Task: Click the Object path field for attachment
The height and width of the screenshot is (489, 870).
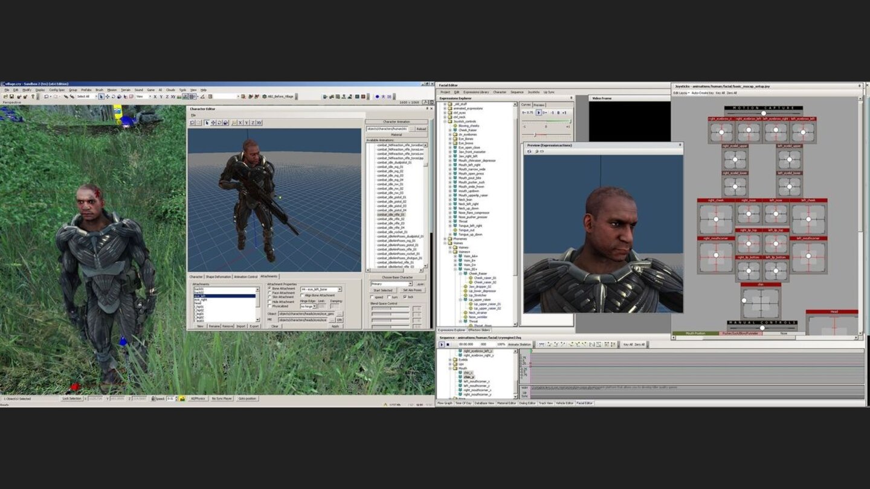Action: [306, 313]
